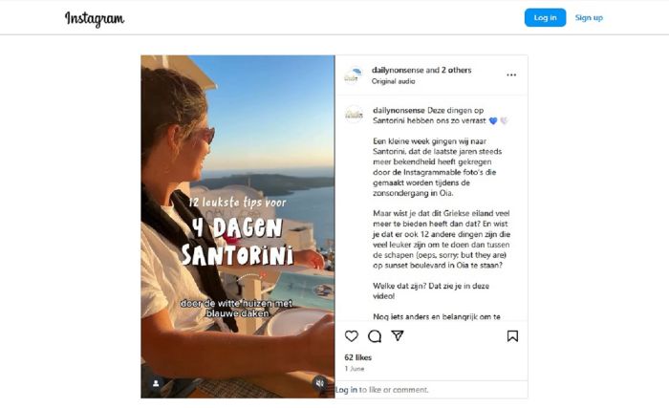This screenshot has width=669, height=408.
Task: Expand the '2 others' collaborators list
Action: [456, 70]
